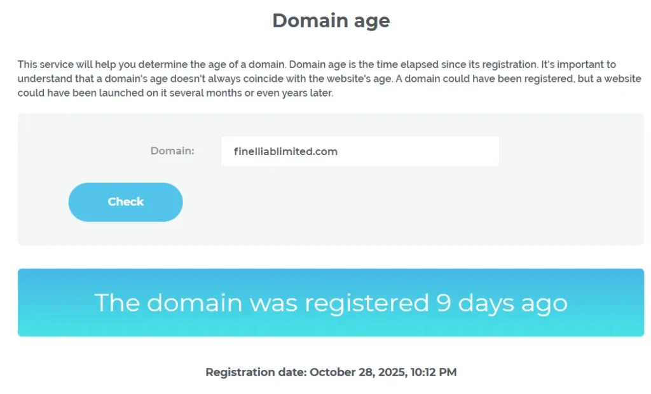Viewport: 651px width, 394px height.
Task: Click the time "10:12 PM"
Action: point(434,372)
